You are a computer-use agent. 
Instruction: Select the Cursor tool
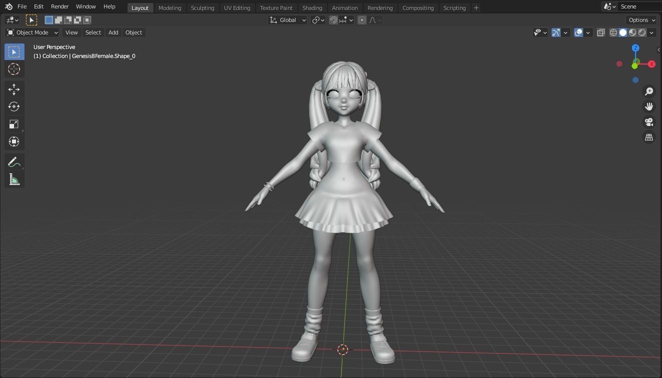tap(14, 69)
